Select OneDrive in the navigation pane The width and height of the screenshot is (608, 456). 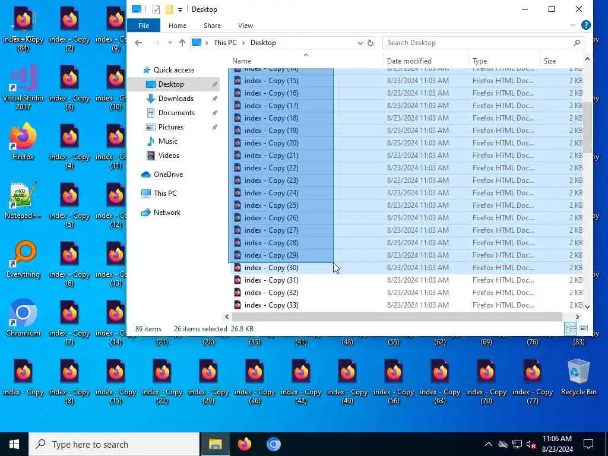pyautogui.click(x=168, y=175)
